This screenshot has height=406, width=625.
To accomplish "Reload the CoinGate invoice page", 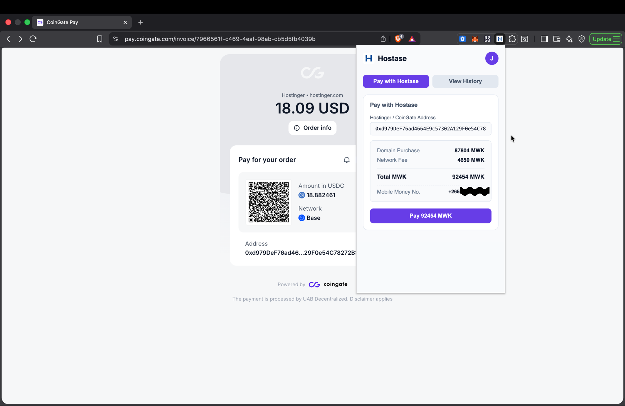I will coord(33,39).
